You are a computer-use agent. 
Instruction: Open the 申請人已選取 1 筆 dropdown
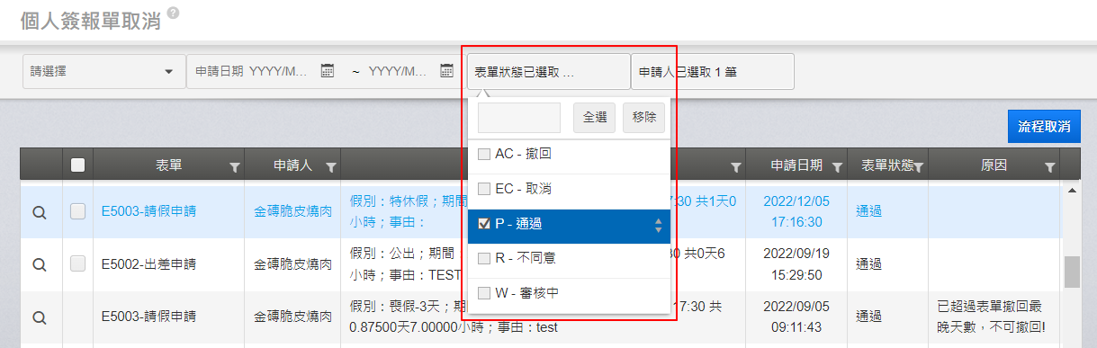pos(713,71)
